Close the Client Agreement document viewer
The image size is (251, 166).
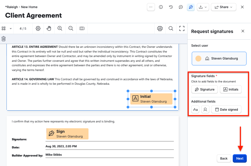pyautogui.click(x=242, y=7)
